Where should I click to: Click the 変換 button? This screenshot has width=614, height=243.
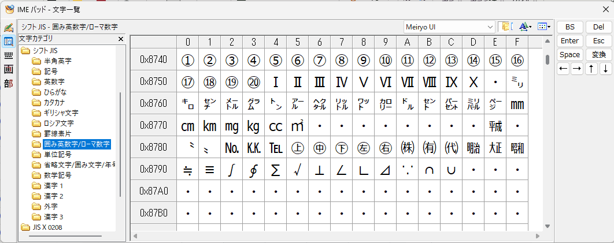(598, 55)
